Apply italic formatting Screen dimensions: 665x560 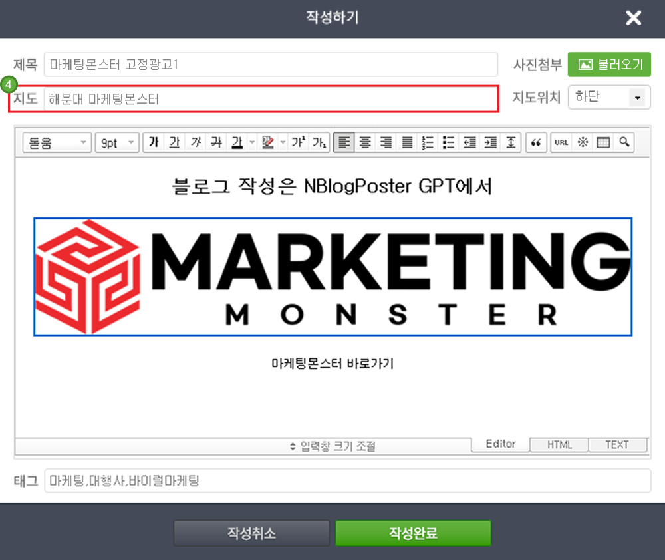[x=196, y=142]
